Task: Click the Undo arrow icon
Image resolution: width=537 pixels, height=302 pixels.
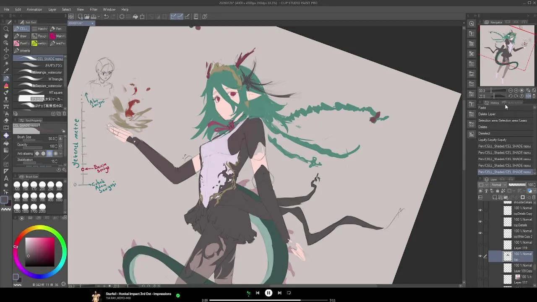Action: (x=106, y=17)
